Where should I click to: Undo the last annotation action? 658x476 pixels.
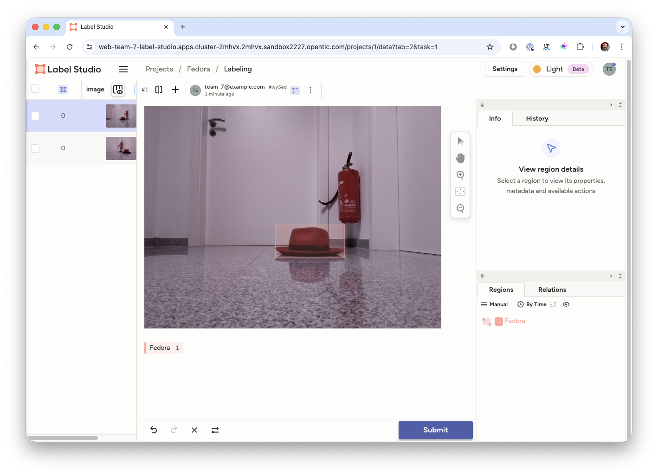pos(154,430)
